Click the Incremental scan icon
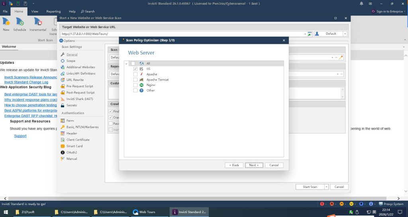This screenshot has width=408, height=217. 38,22
